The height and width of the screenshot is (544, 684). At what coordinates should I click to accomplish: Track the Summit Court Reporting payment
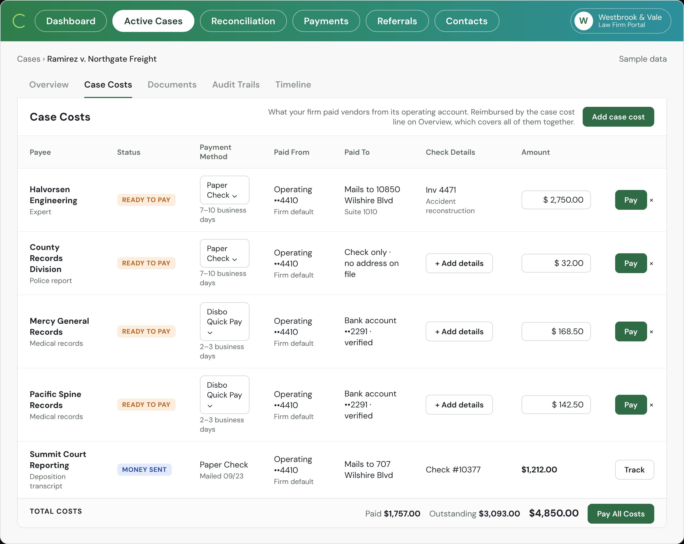click(634, 470)
